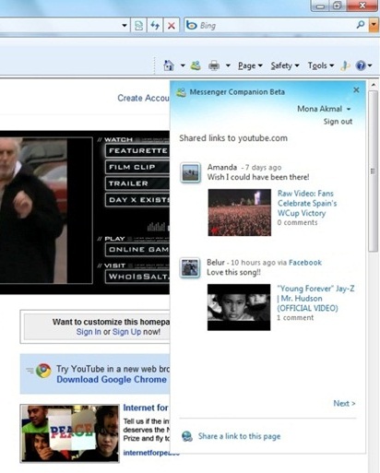
Task: Open "Young Forever" Jay-Z video link
Action: (x=315, y=298)
